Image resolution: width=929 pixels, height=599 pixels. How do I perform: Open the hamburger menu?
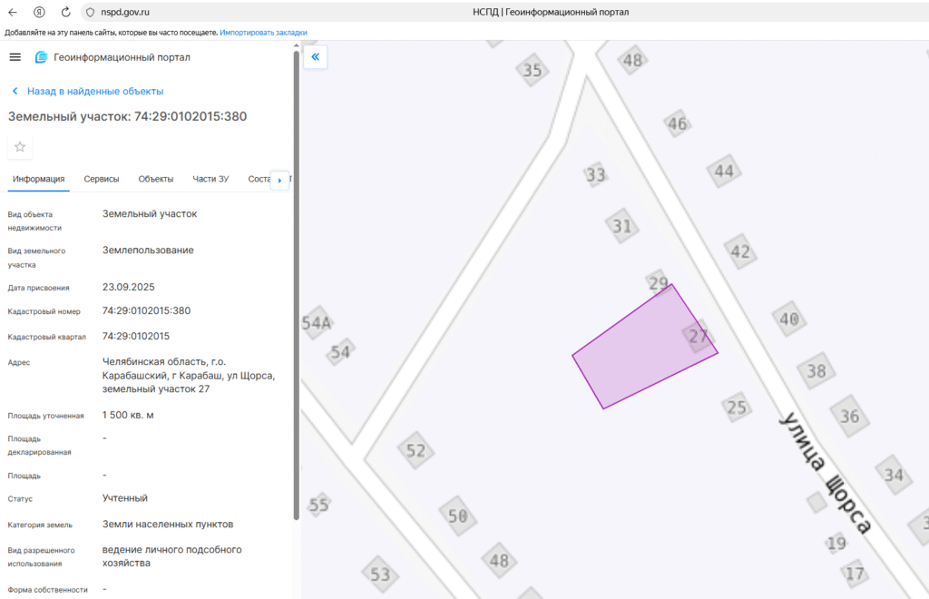tap(15, 57)
